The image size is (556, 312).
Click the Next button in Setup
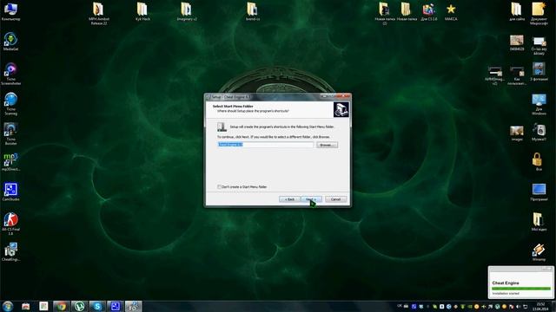(311, 199)
